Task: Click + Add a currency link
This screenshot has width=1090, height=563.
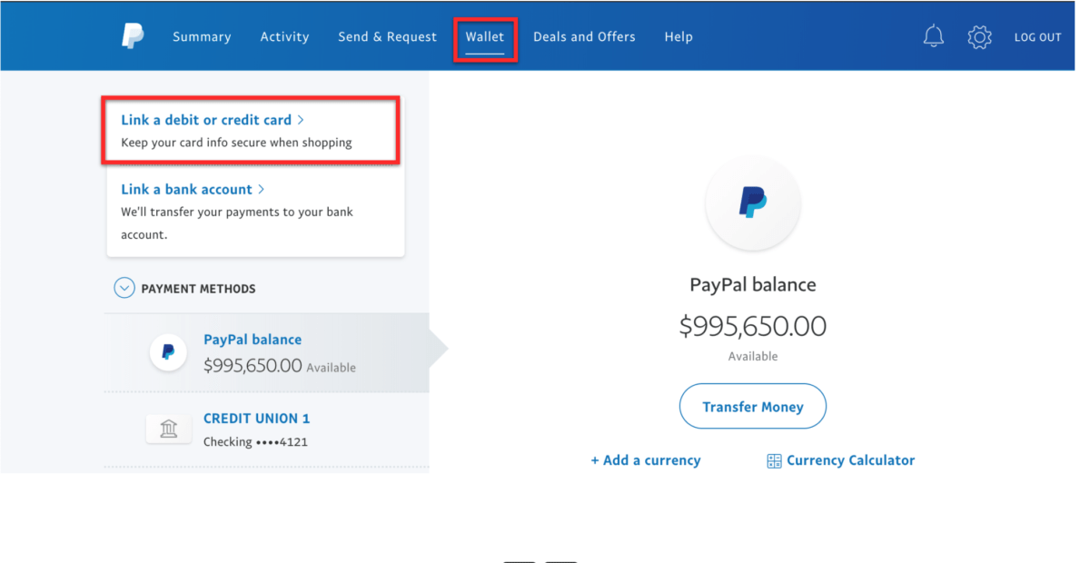Action: coord(646,460)
